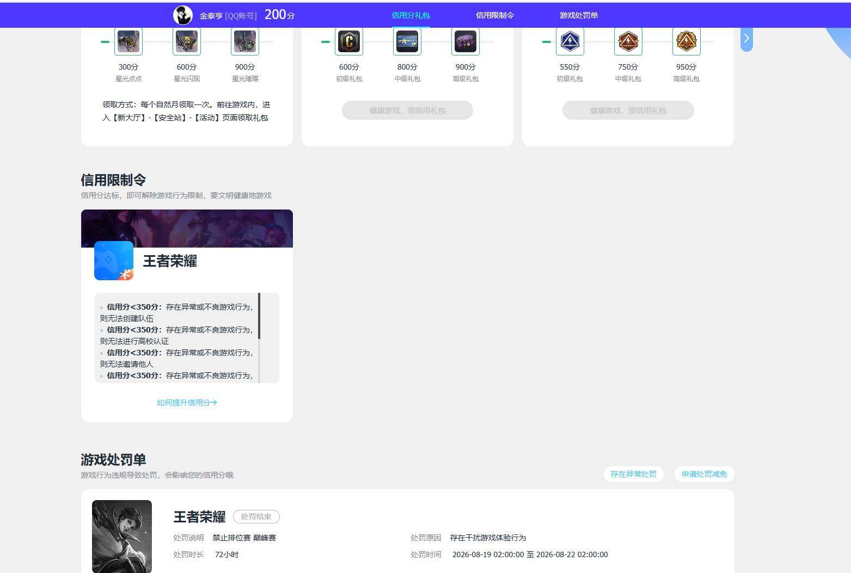The width and height of the screenshot is (851, 573).
Task: Click the 200分 credit score
Action: (x=280, y=15)
